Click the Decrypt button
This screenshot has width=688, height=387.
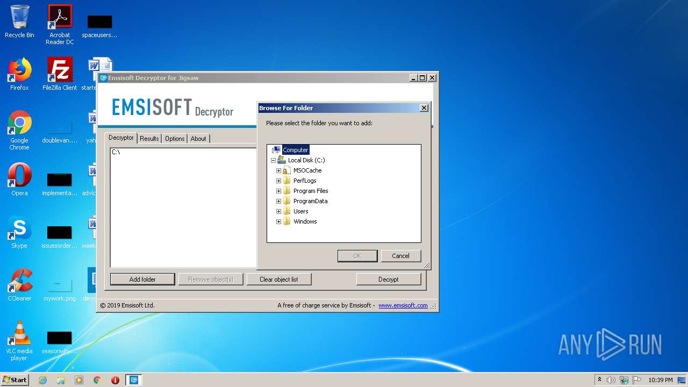pyautogui.click(x=388, y=279)
